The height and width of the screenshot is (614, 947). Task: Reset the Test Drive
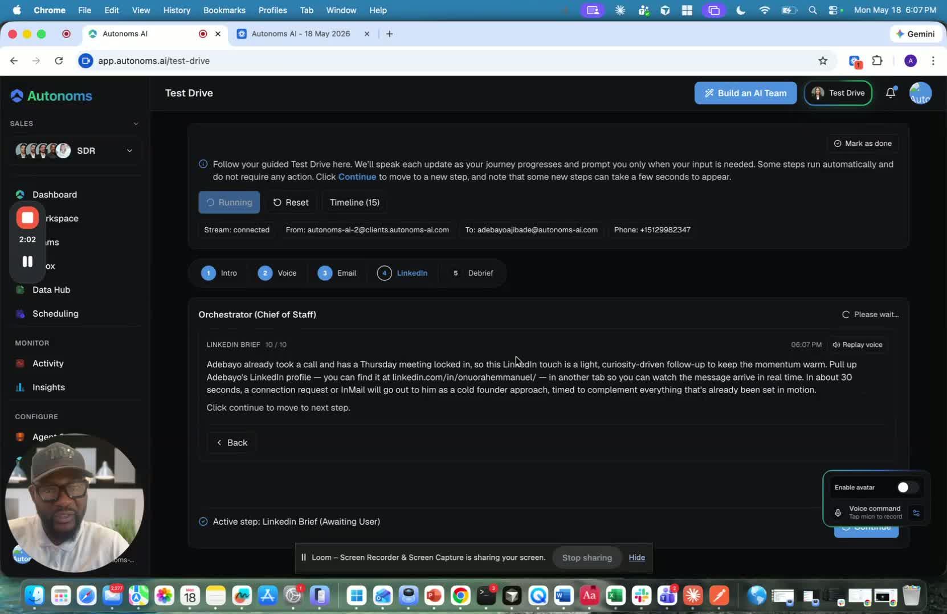point(291,203)
